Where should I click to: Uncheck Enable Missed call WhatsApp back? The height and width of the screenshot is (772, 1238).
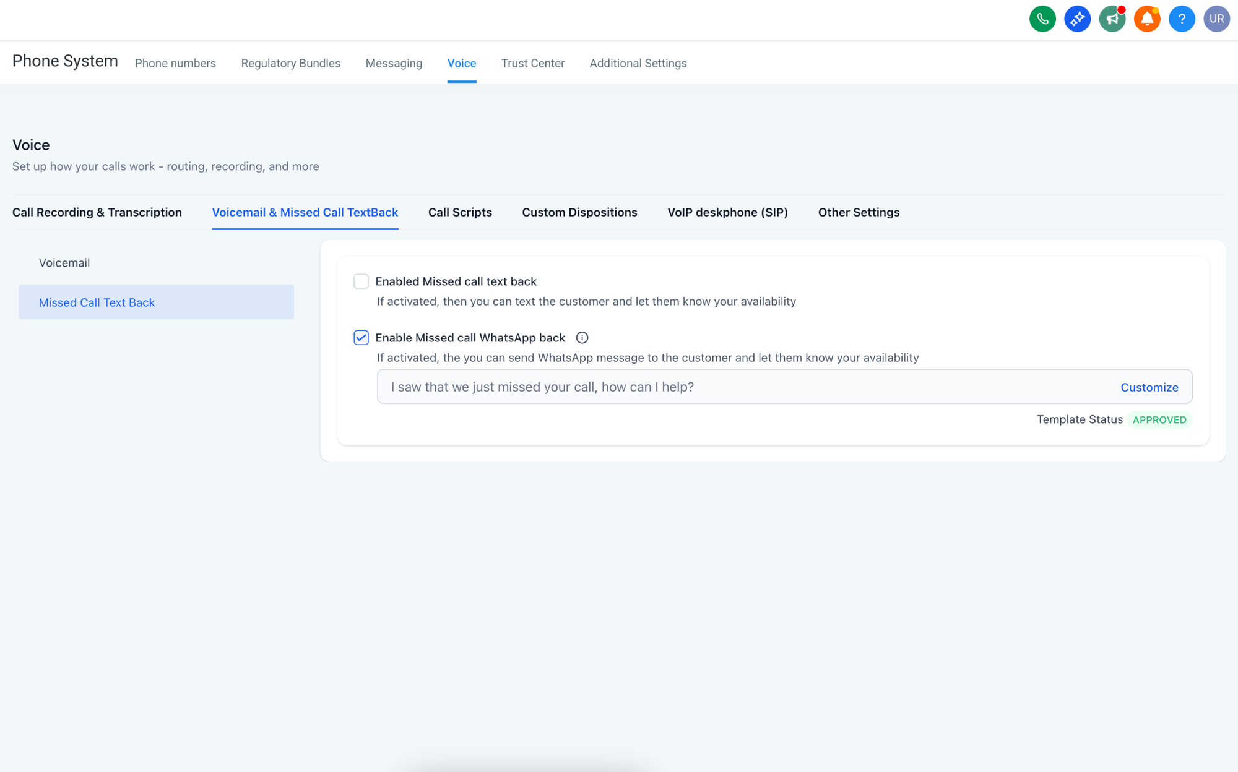tap(361, 338)
